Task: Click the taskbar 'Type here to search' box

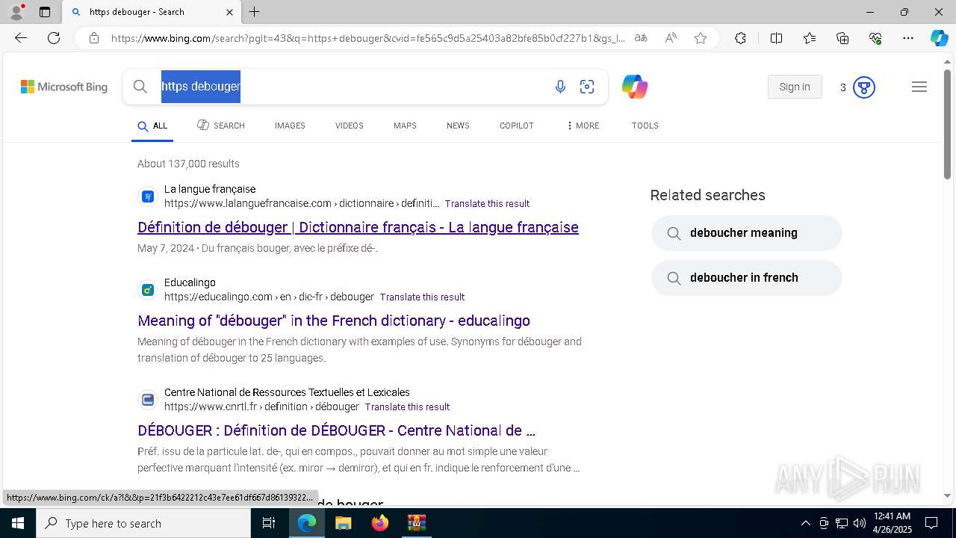Action: [x=143, y=523]
